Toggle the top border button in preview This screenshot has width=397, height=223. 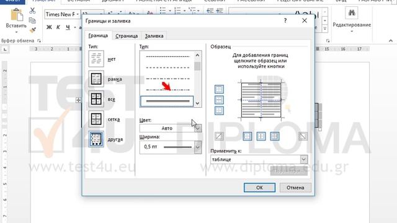[x=219, y=89]
